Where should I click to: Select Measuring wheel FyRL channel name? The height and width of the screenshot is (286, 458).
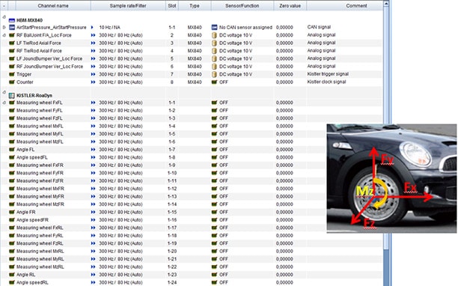40,235
